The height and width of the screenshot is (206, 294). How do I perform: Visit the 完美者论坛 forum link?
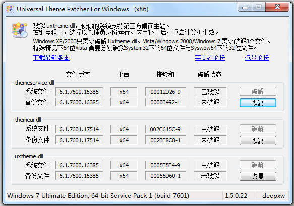pyautogui.click(x=210, y=58)
